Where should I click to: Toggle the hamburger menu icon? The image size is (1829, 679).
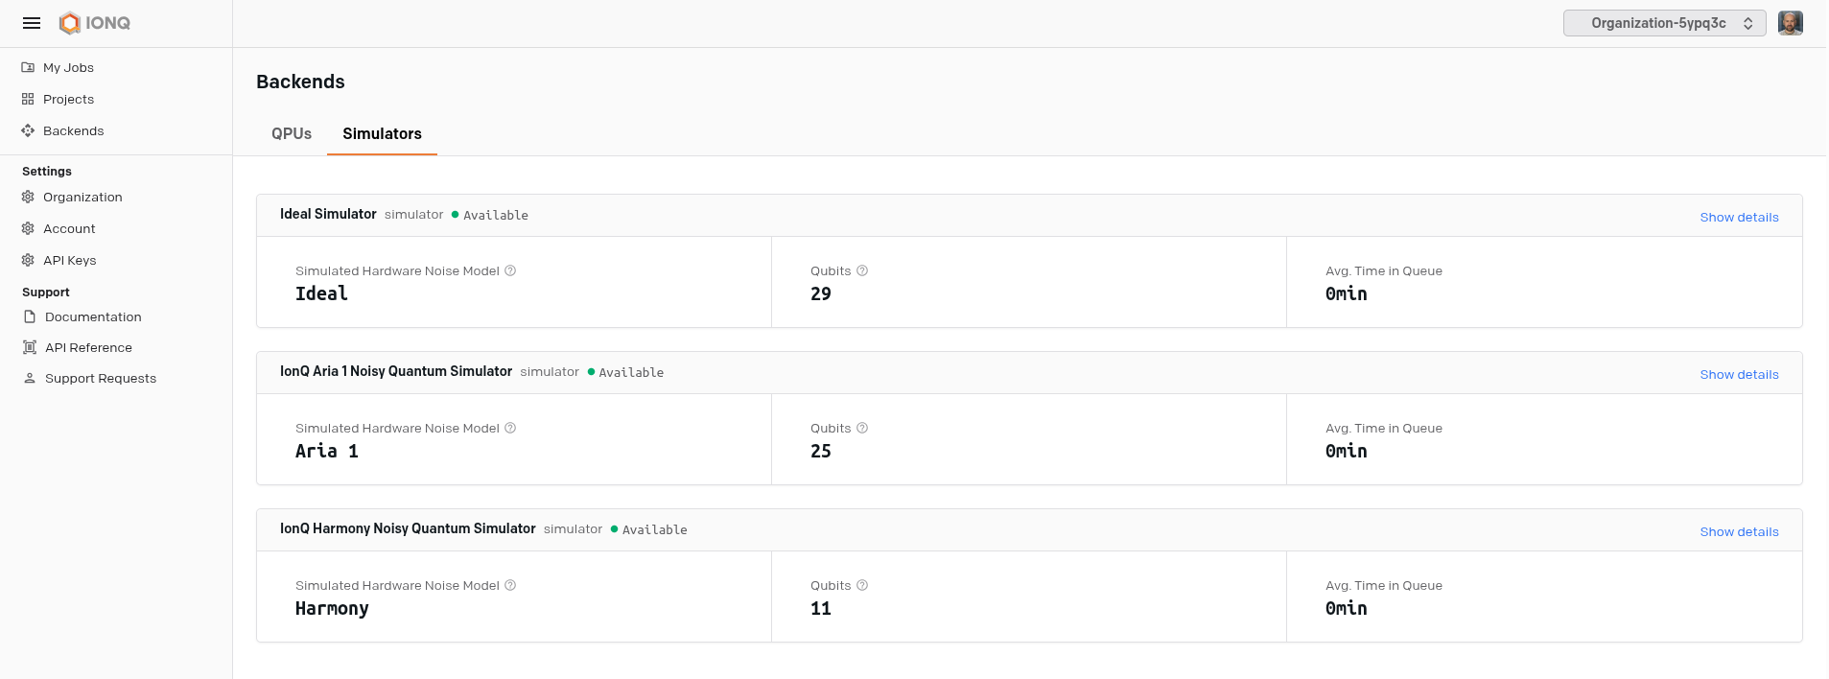[x=32, y=23]
